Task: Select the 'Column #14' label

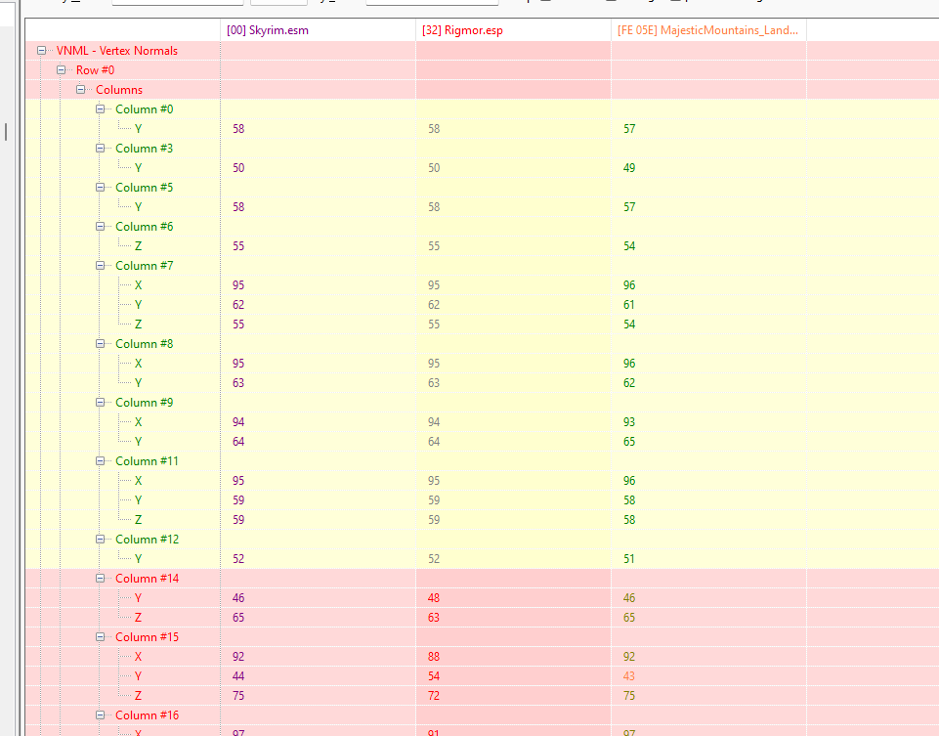Action: pos(147,579)
